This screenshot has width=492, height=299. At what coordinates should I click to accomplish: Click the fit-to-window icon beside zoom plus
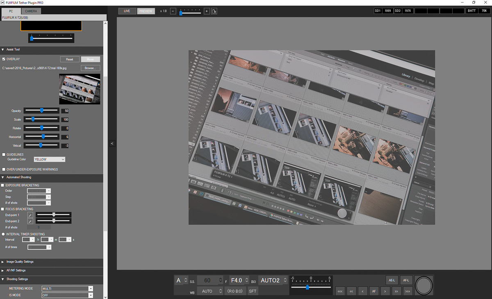214,11
